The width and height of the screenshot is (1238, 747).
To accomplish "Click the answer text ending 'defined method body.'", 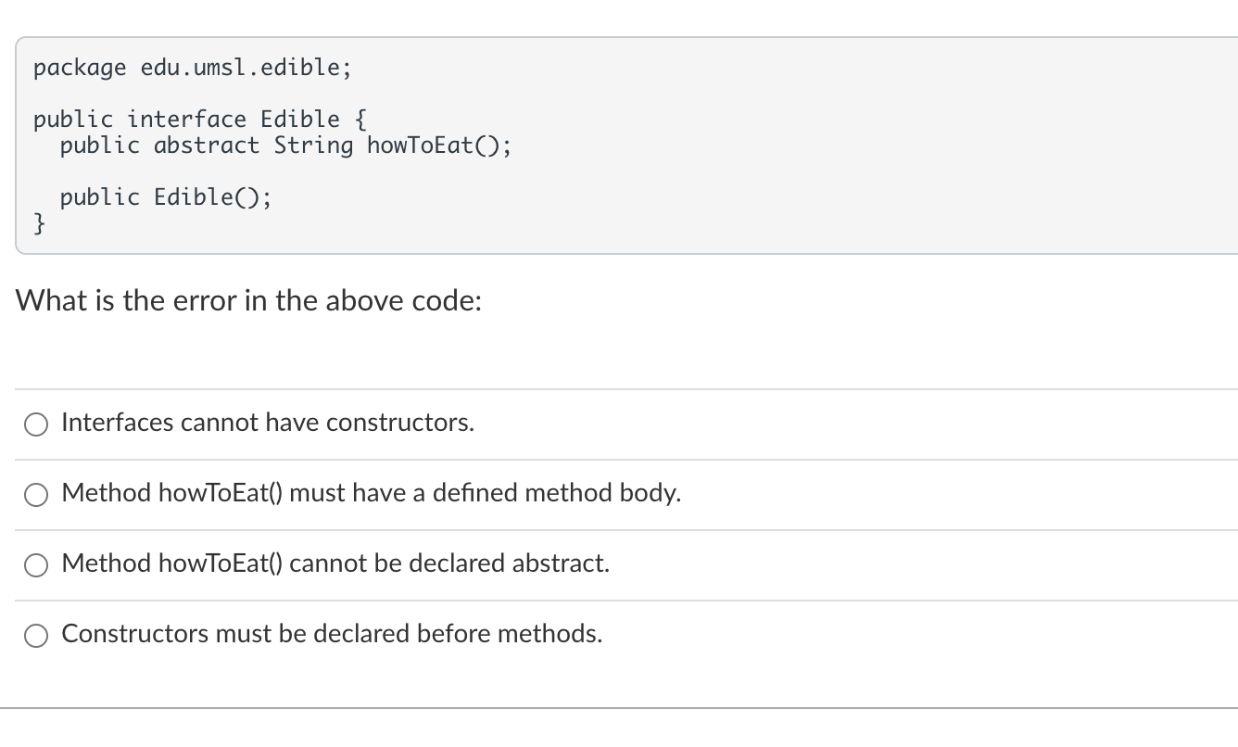I will [371, 493].
